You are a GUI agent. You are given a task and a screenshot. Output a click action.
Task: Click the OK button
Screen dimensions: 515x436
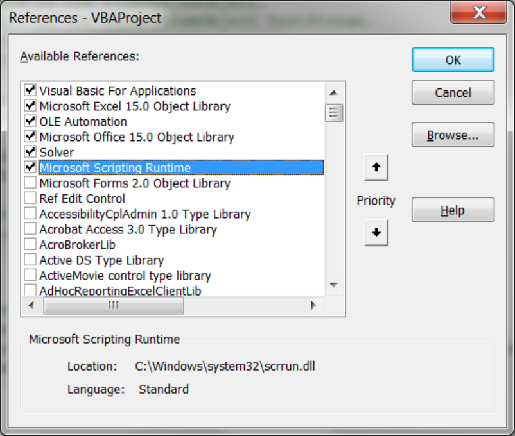pos(453,60)
